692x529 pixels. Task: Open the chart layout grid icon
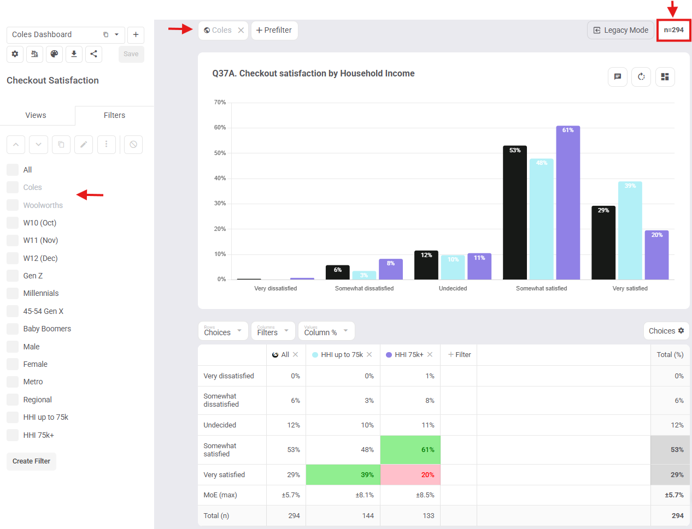(x=665, y=77)
